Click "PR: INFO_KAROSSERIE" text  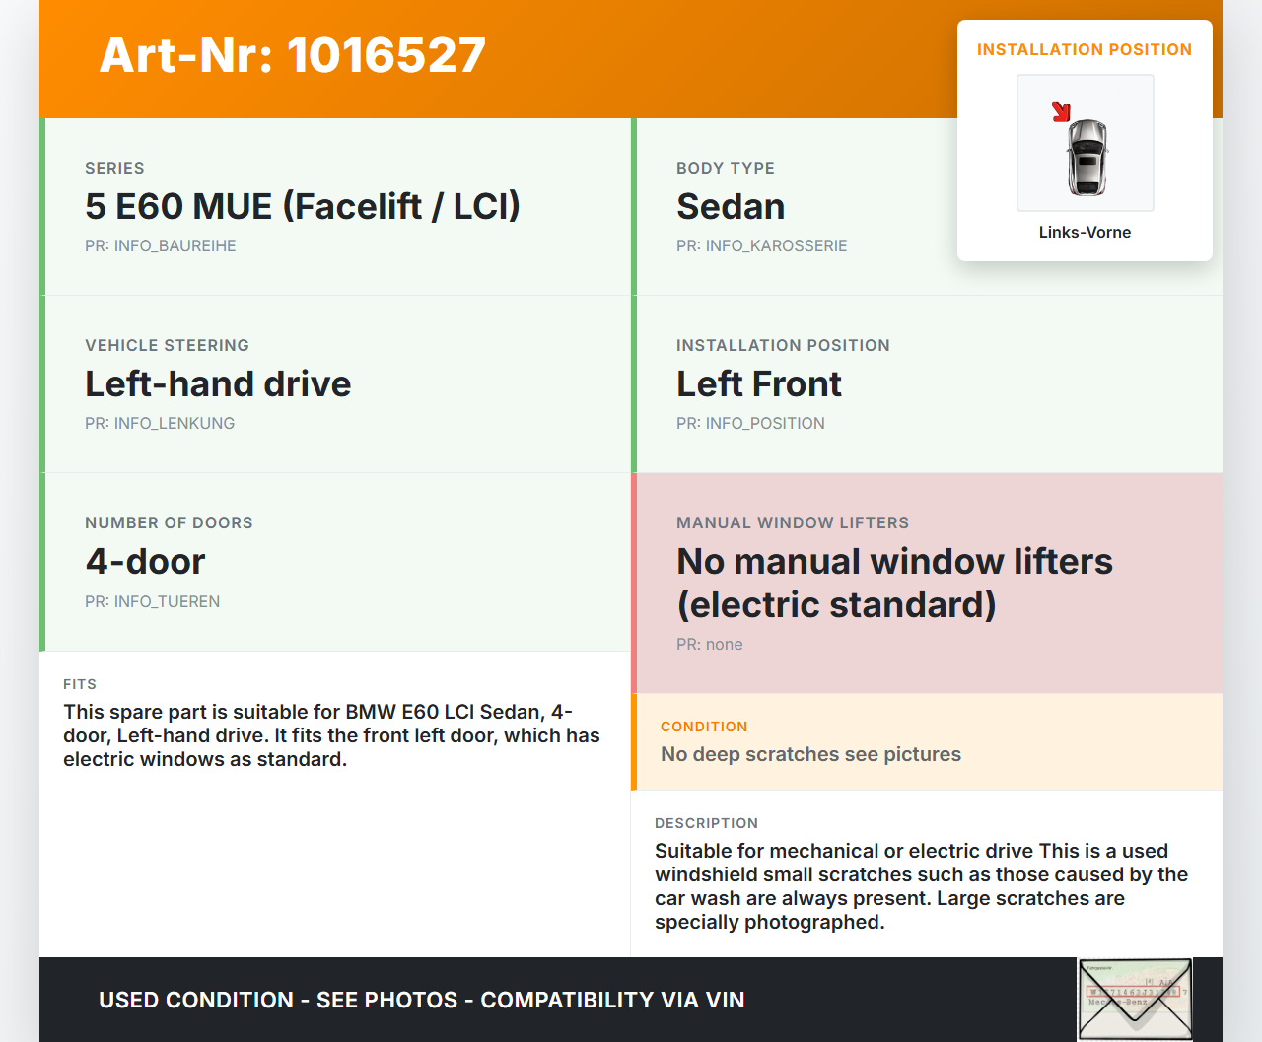coord(762,245)
